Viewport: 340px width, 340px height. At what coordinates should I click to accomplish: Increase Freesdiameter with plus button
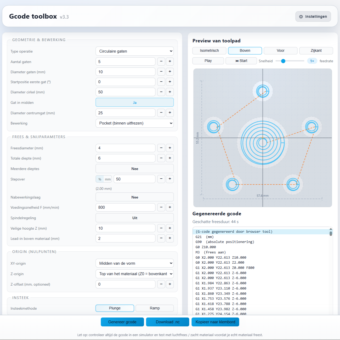click(x=170, y=148)
